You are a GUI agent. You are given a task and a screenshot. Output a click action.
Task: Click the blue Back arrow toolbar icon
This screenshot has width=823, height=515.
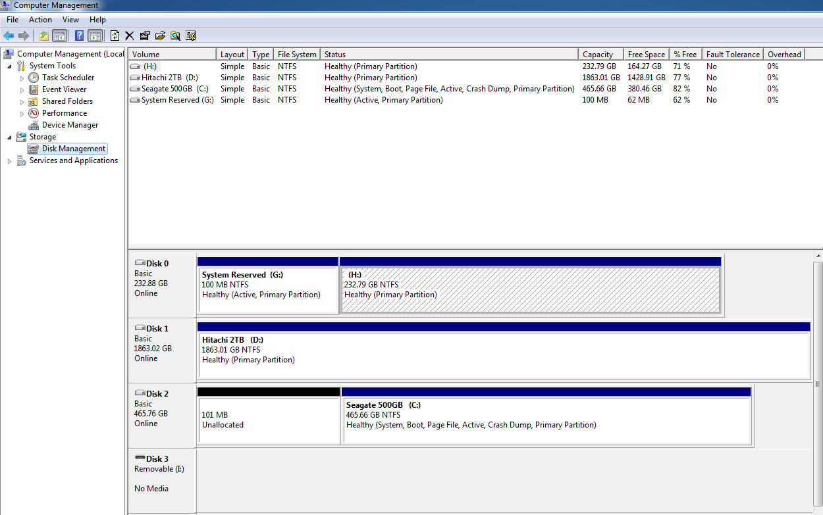pos(9,36)
